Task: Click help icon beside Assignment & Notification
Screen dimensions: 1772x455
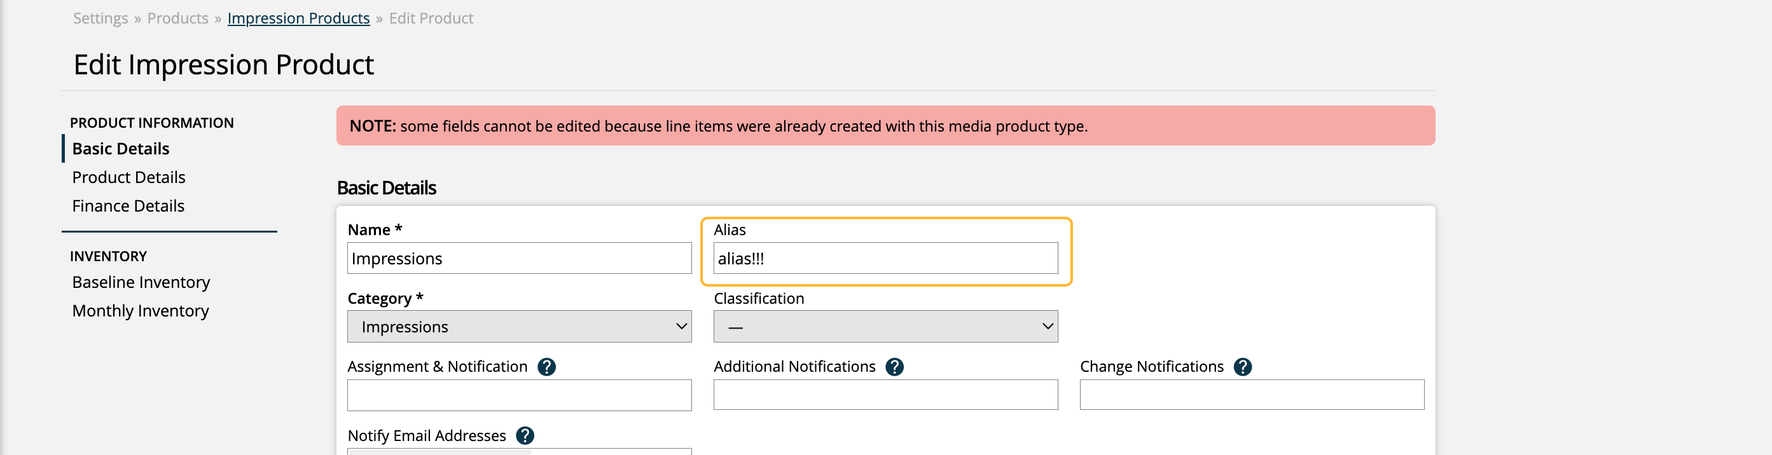Action: tap(546, 367)
